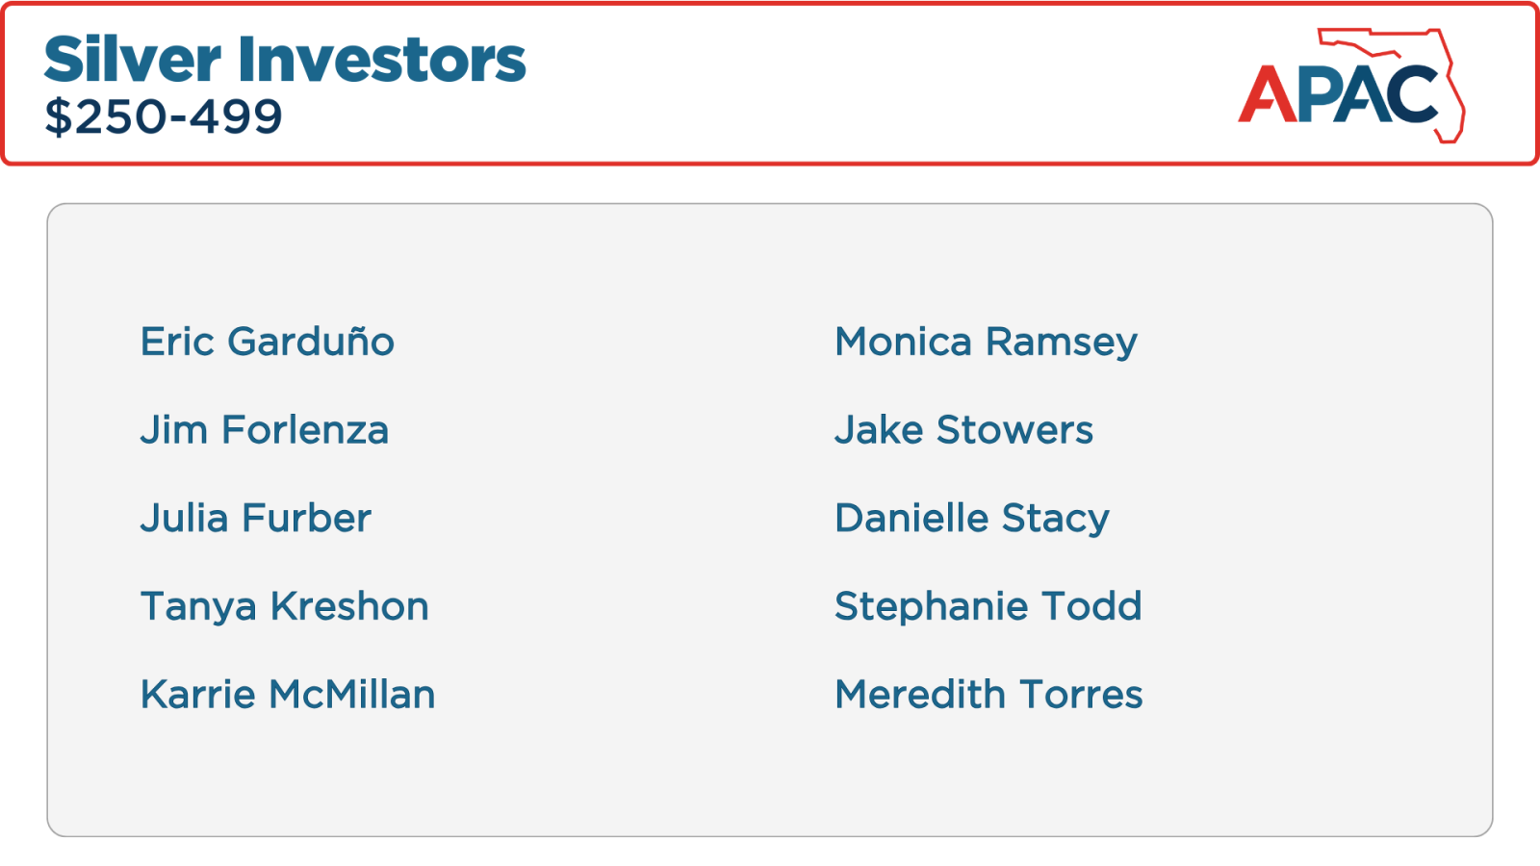Click the Karrie McMillan entry

pyautogui.click(x=288, y=695)
